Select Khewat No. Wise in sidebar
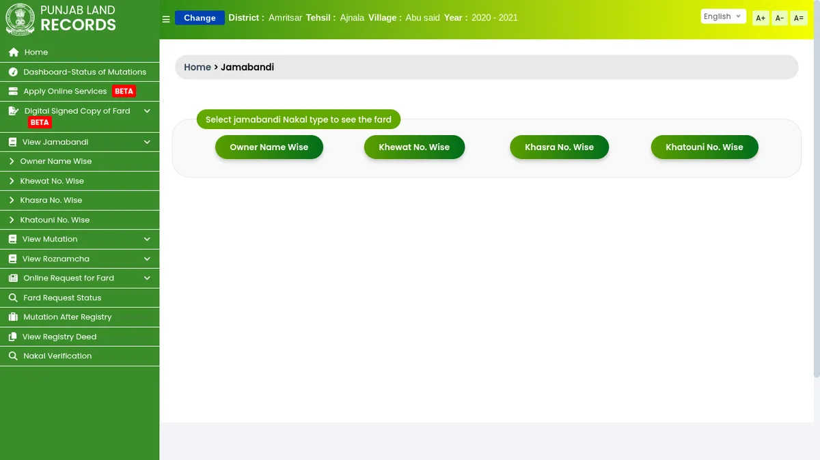Viewport: 820px width, 460px height. click(x=52, y=182)
